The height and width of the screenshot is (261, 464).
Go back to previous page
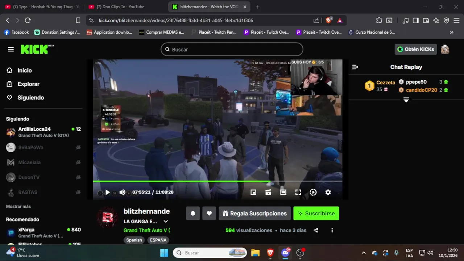[8, 21]
